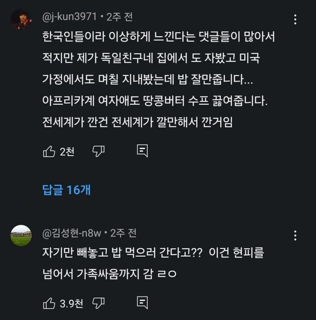Click the comment text starting 자기만 빼놓고

(153, 253)
